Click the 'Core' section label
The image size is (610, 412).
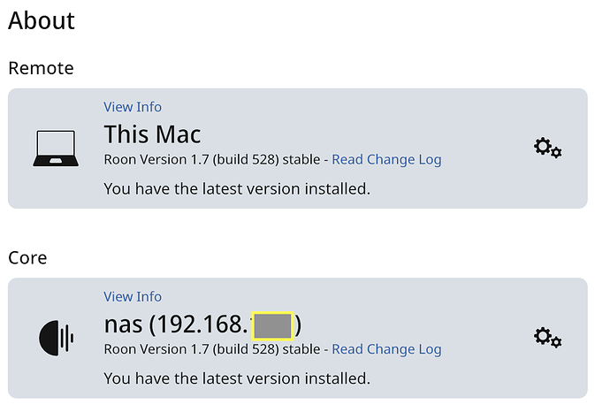pos(27,258)
